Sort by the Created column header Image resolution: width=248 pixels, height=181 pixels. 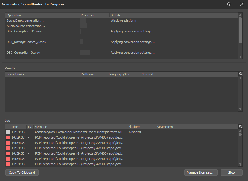pyautogui.click(x=149, y=74)
